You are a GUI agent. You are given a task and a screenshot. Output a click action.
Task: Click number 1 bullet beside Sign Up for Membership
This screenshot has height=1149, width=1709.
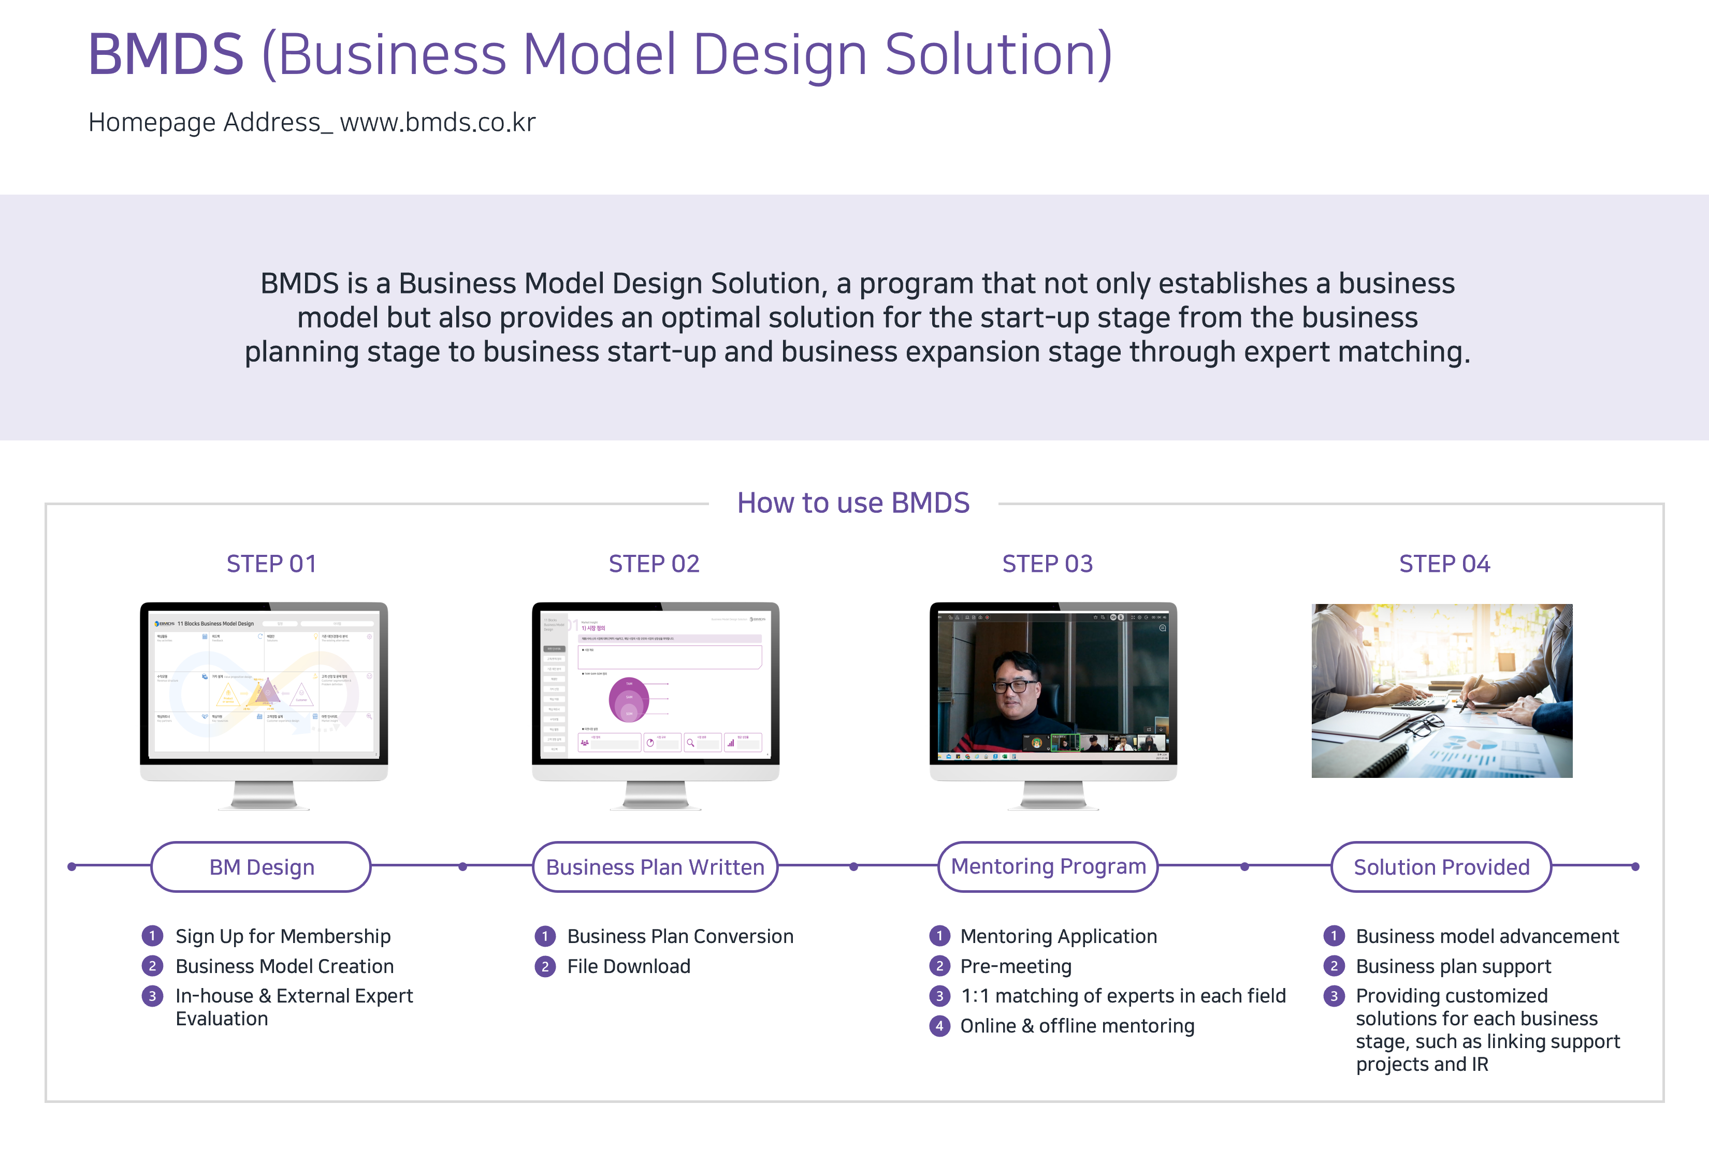click(x=152, y=936)
